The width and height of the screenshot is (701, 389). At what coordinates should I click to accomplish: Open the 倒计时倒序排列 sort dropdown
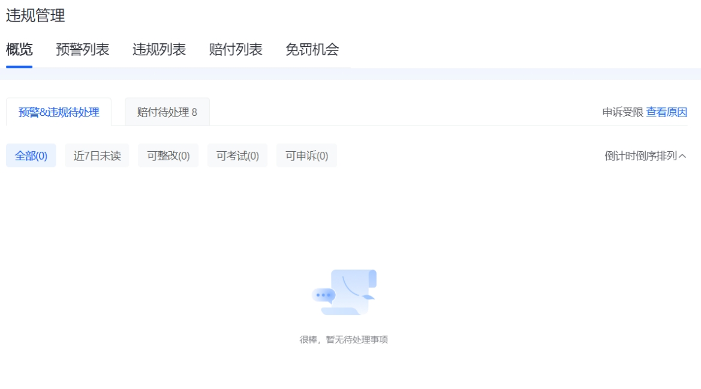tap(640, 156)
